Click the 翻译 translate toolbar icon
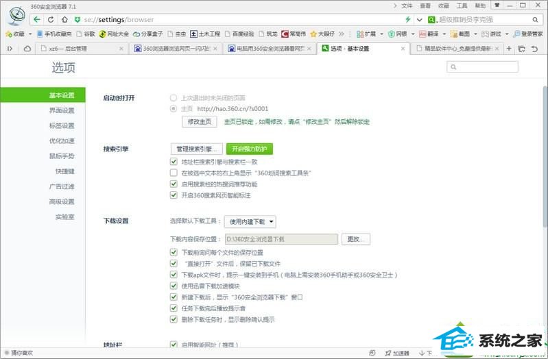 429,34
